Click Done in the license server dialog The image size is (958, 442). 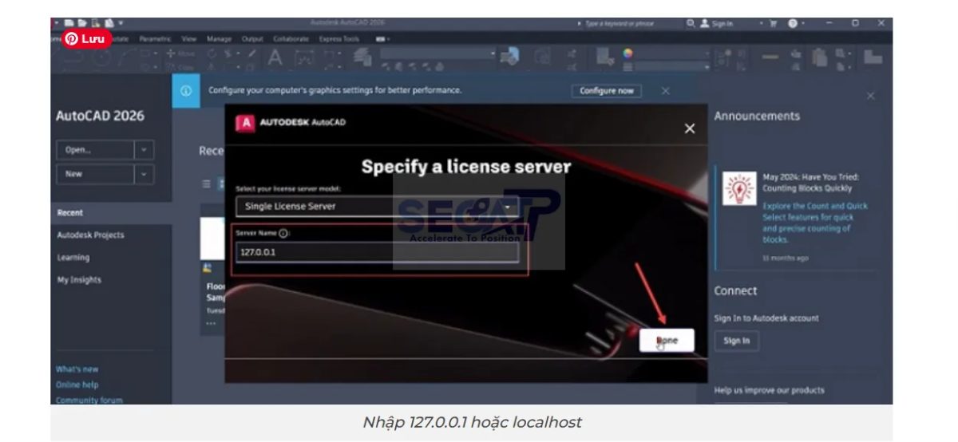[667, 341]
